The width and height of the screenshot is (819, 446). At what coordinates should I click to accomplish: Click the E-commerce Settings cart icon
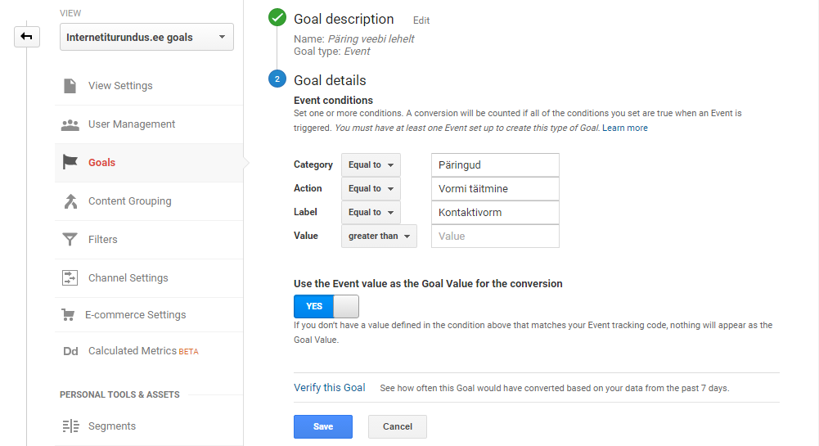point(69,315)
